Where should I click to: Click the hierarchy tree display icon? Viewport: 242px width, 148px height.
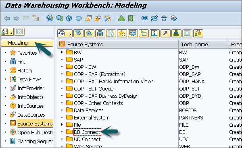click(x=35, y=18)
